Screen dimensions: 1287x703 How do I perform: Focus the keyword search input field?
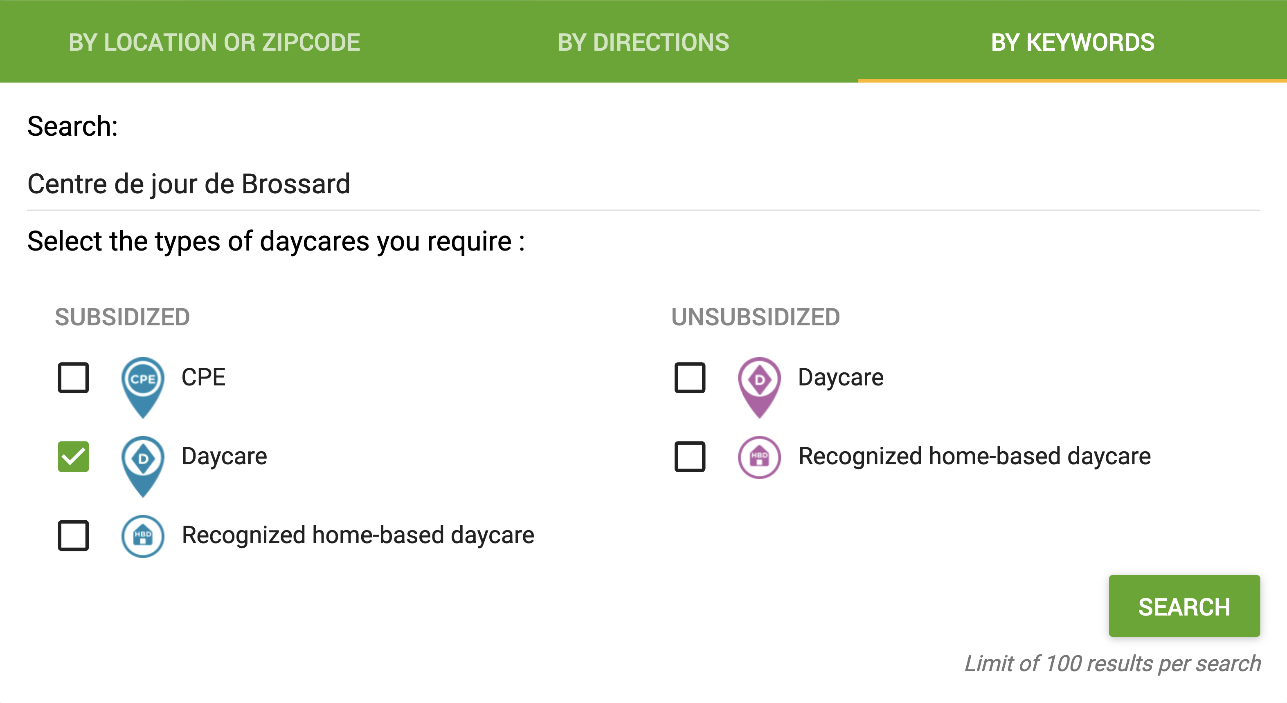pyautogui.click(x=643, y=184)
